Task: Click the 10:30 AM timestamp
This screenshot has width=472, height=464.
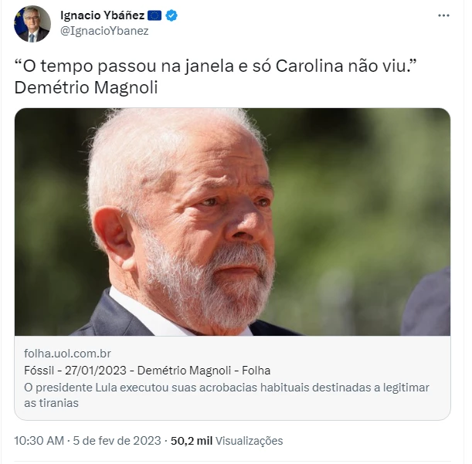Action: 39,441
